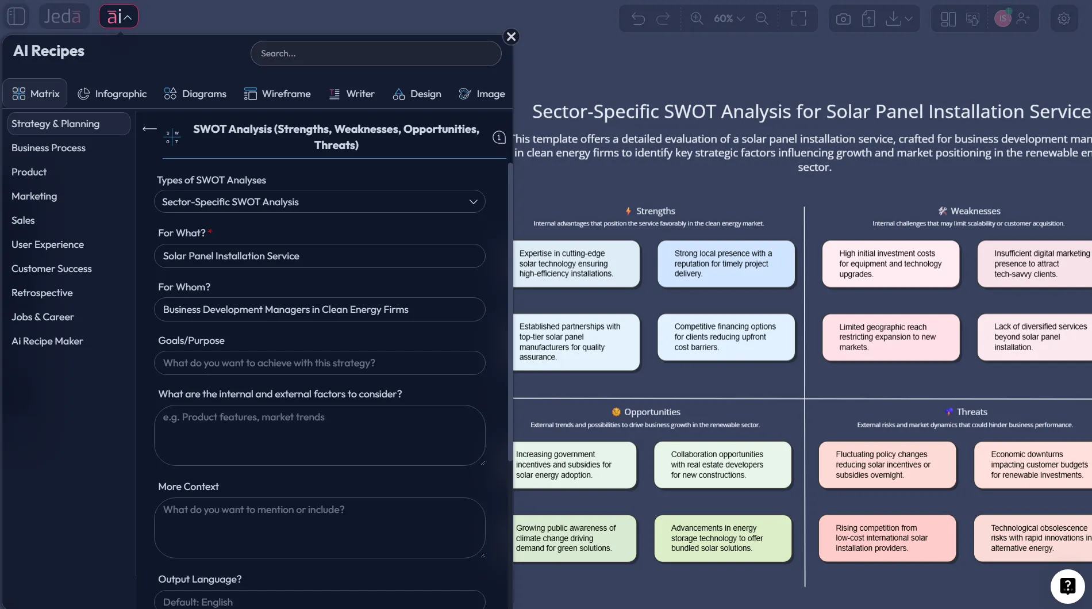Screen dimensions: 1092x609
Task: Toggle the left sidebar panel icon
Action: [16, 16]
